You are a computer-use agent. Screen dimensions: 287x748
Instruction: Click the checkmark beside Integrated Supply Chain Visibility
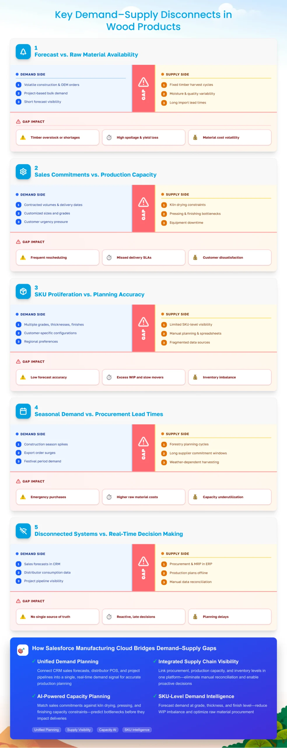point(155,661)
